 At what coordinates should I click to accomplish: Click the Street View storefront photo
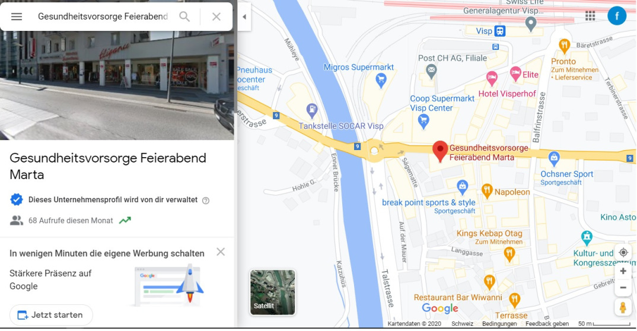coord(117,85)
